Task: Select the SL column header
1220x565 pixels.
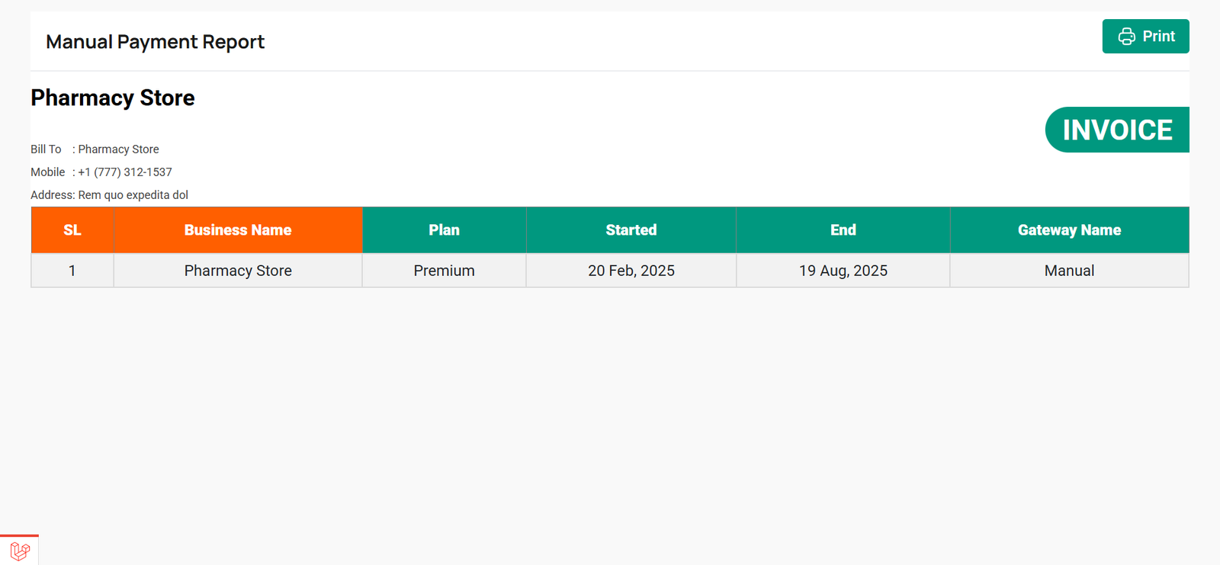Action: click(x=72, y=230)
